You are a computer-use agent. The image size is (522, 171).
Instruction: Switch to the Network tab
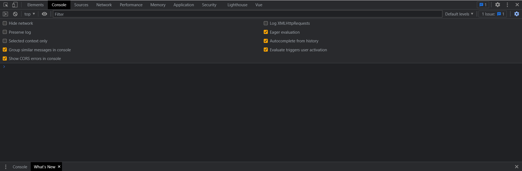(104, 5)
